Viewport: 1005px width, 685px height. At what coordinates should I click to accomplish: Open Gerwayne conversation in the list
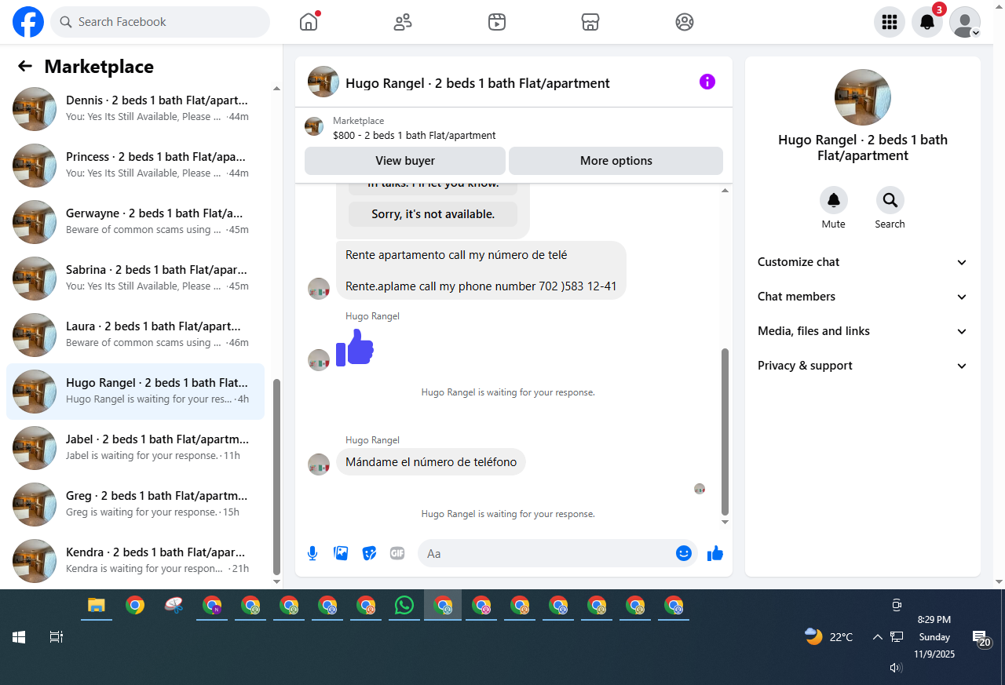pyautogui.click(x=135, y=222)
